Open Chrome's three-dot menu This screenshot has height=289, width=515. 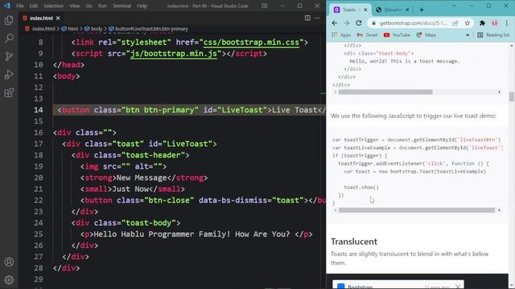click(x=507, y=23)
